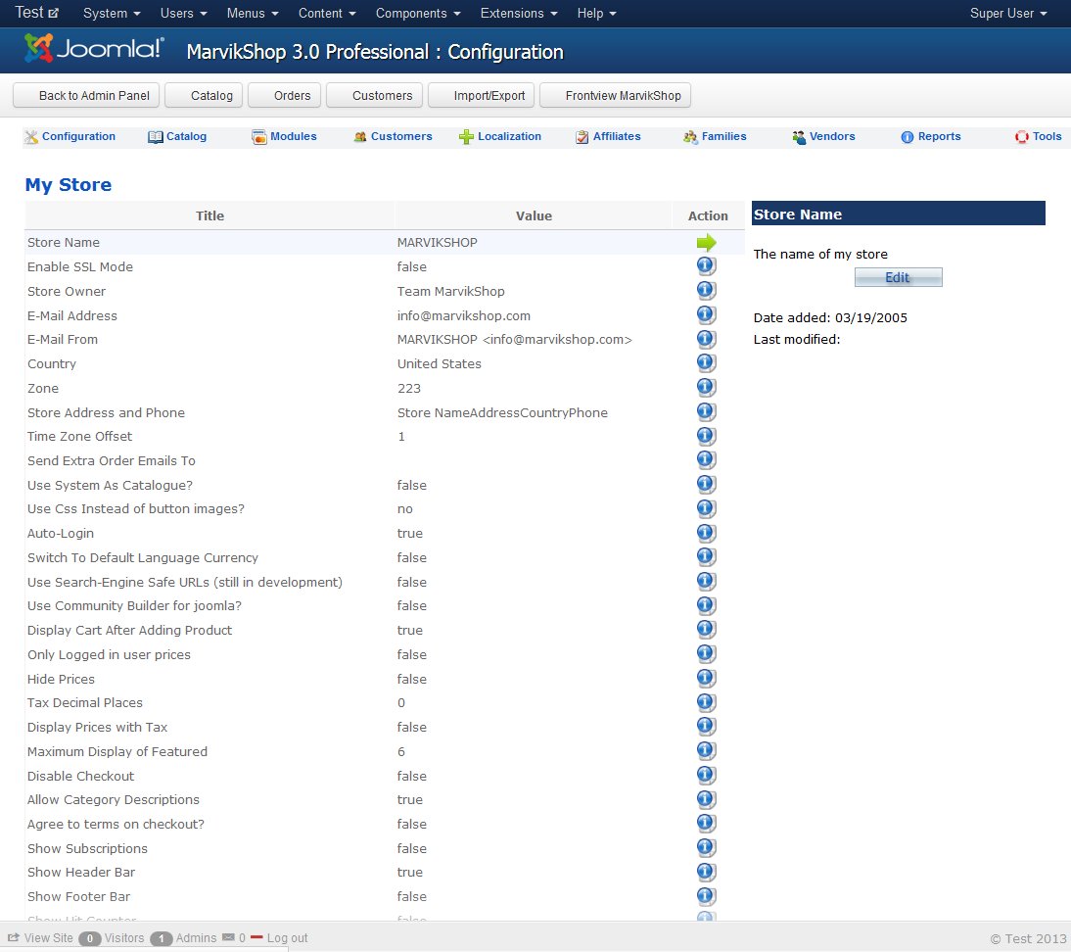Click info icon for Show Subscriptions row

click(706, 848)
